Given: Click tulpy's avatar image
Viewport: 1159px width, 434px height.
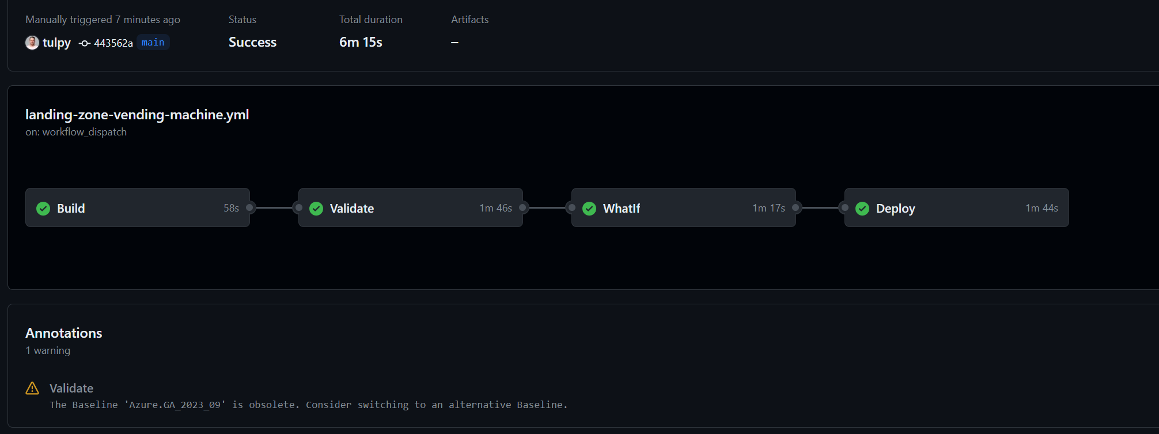Looking at the screenshot, I should tap(32, 42).
